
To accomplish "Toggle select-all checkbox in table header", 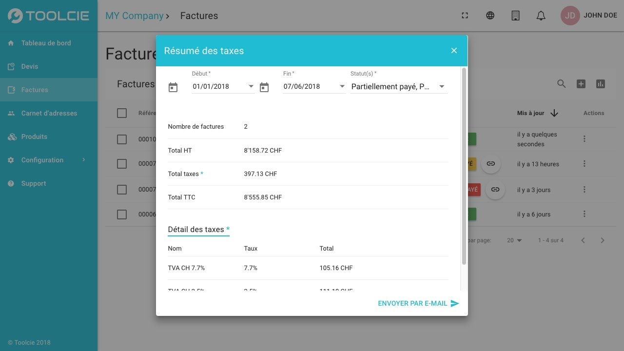I will 122,113.
